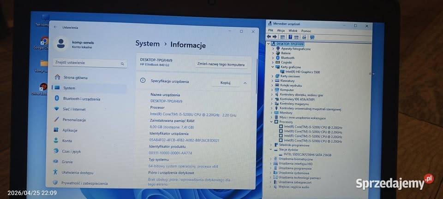Click the komp-serwis account avatar

(61, 44)
